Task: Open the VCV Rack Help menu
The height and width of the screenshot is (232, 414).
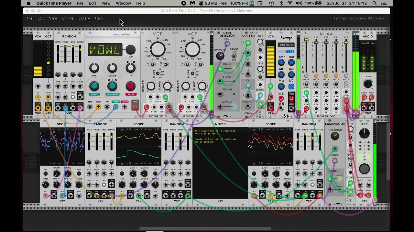Action: pos(99,18)
